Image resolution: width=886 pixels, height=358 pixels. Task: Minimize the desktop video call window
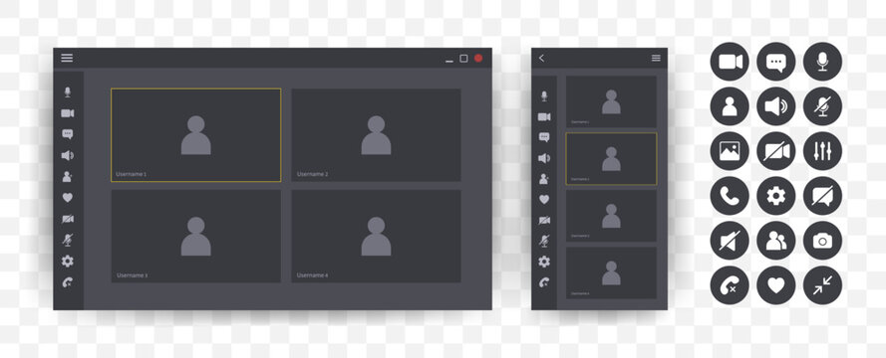[x=449, y=60]
